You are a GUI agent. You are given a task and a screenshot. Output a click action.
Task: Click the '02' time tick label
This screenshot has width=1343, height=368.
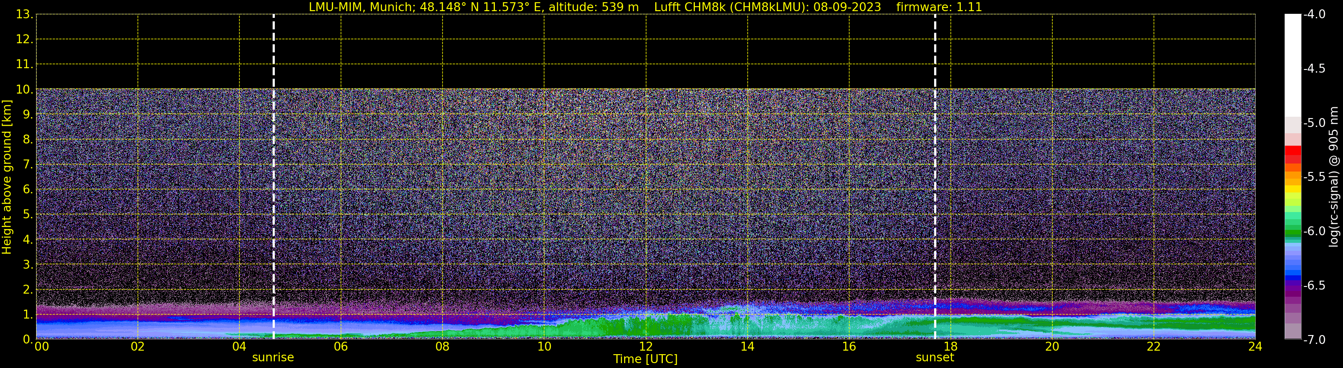tap(138, 347)
